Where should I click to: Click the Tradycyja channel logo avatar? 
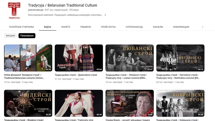coord(14,11)
